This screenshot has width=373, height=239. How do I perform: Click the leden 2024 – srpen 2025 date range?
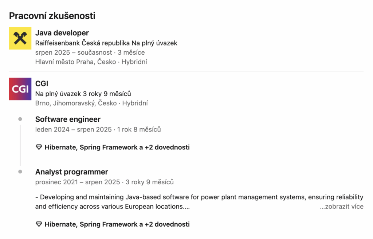73,129
